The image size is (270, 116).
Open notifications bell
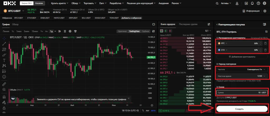point(252,3)
